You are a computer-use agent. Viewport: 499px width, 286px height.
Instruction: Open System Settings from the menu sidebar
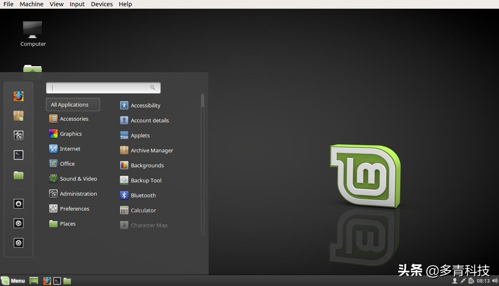tap(18, 135)
